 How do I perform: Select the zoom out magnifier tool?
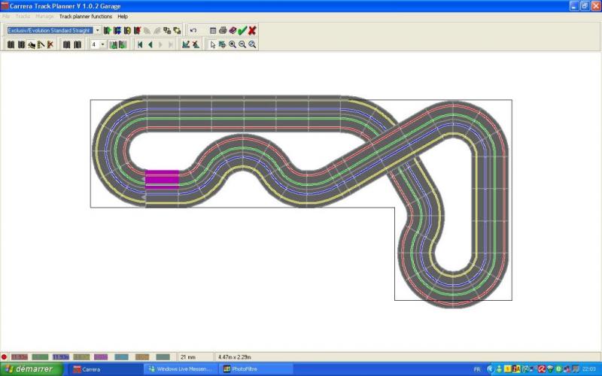tap(242, 45)
